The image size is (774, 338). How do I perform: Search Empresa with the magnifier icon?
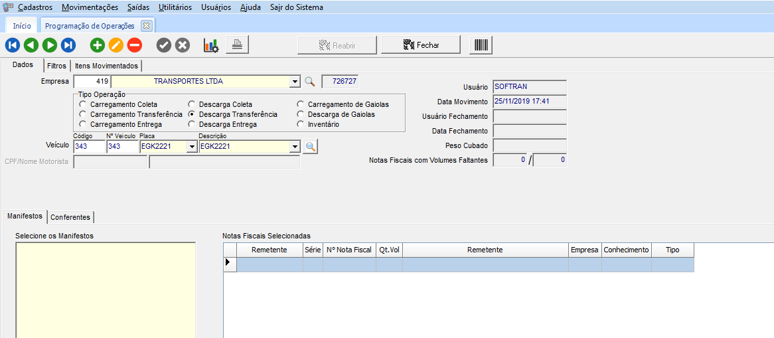click(309, 82)
